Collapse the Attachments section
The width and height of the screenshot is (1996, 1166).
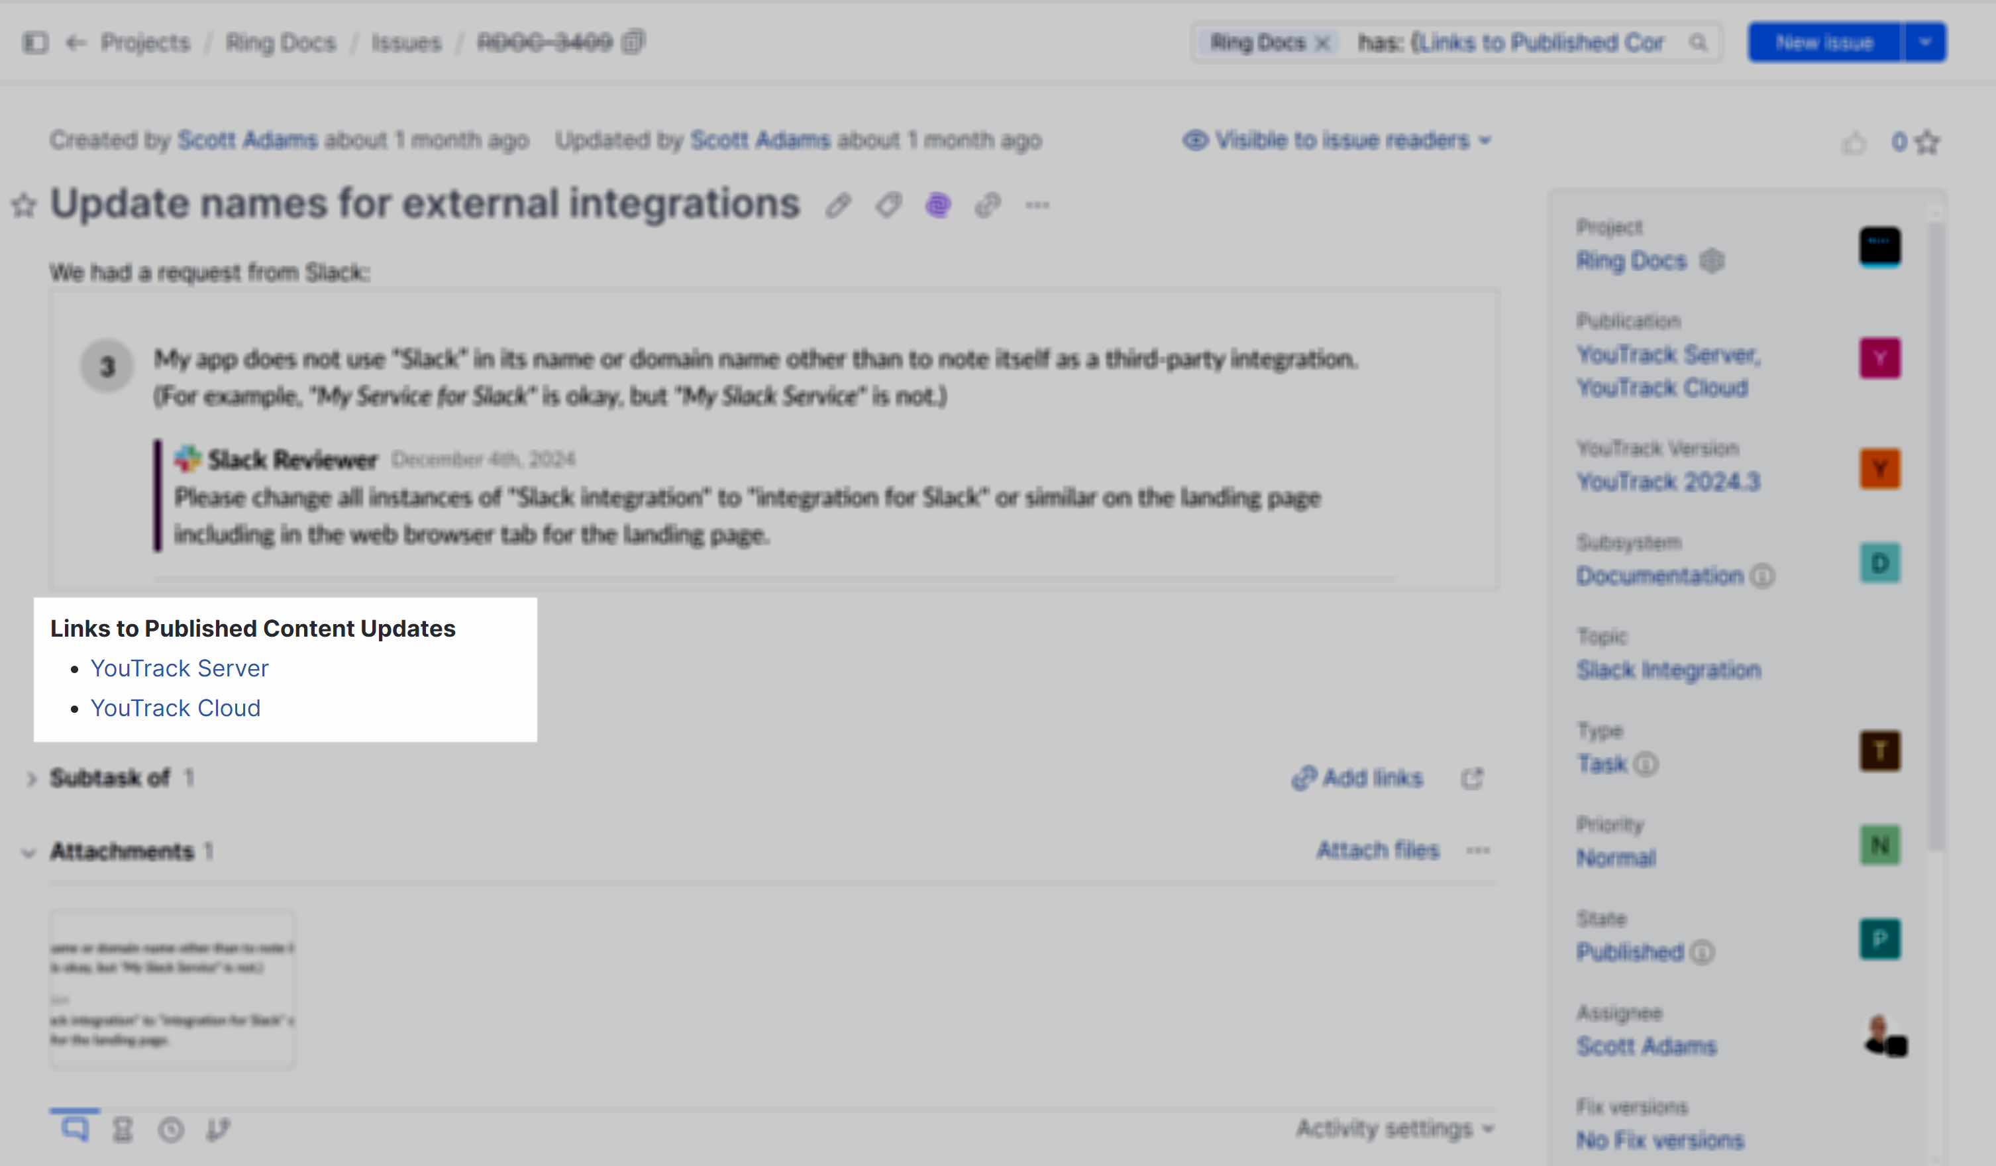28,853
